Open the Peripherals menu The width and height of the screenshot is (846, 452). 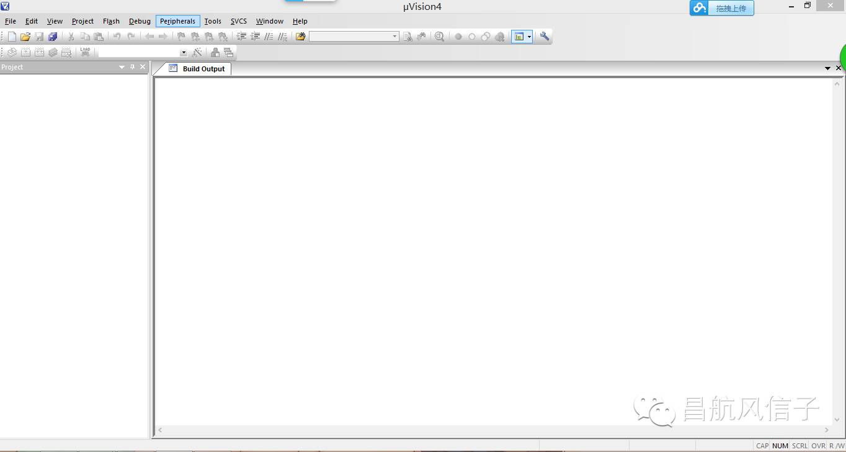click(x=177, y=21)
